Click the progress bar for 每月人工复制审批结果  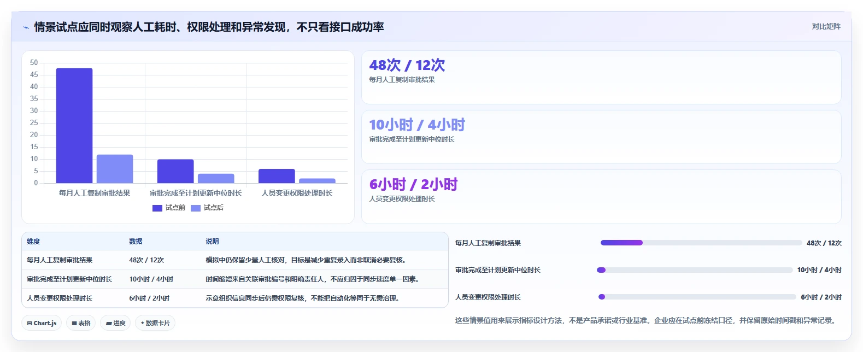point(701,243)
